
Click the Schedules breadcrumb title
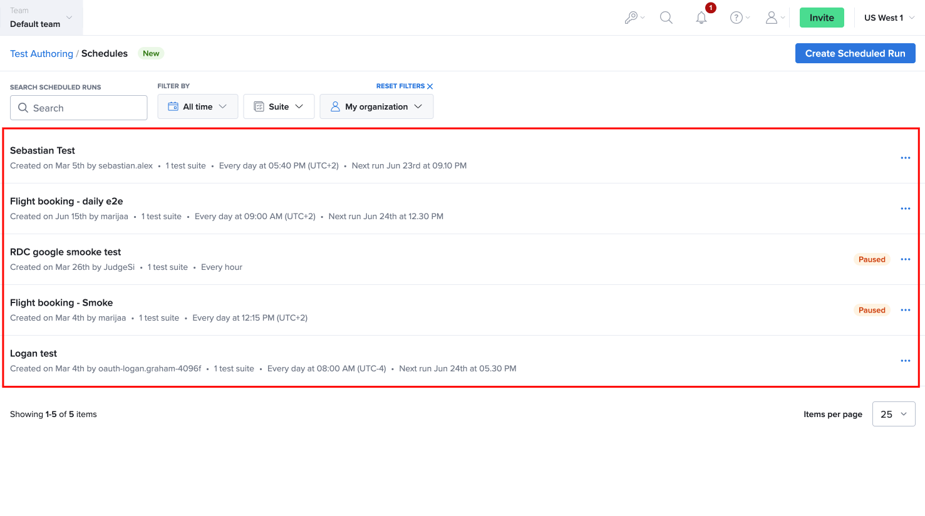[x=105, y=54]
